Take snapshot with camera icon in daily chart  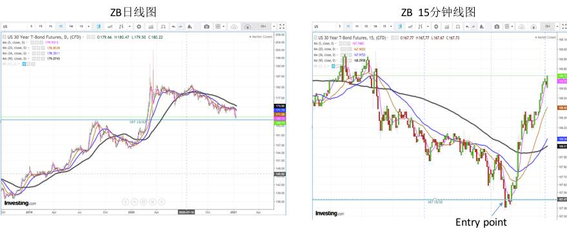coord(206,26)
